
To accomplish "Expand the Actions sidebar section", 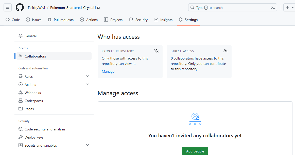I will [88, 85].
